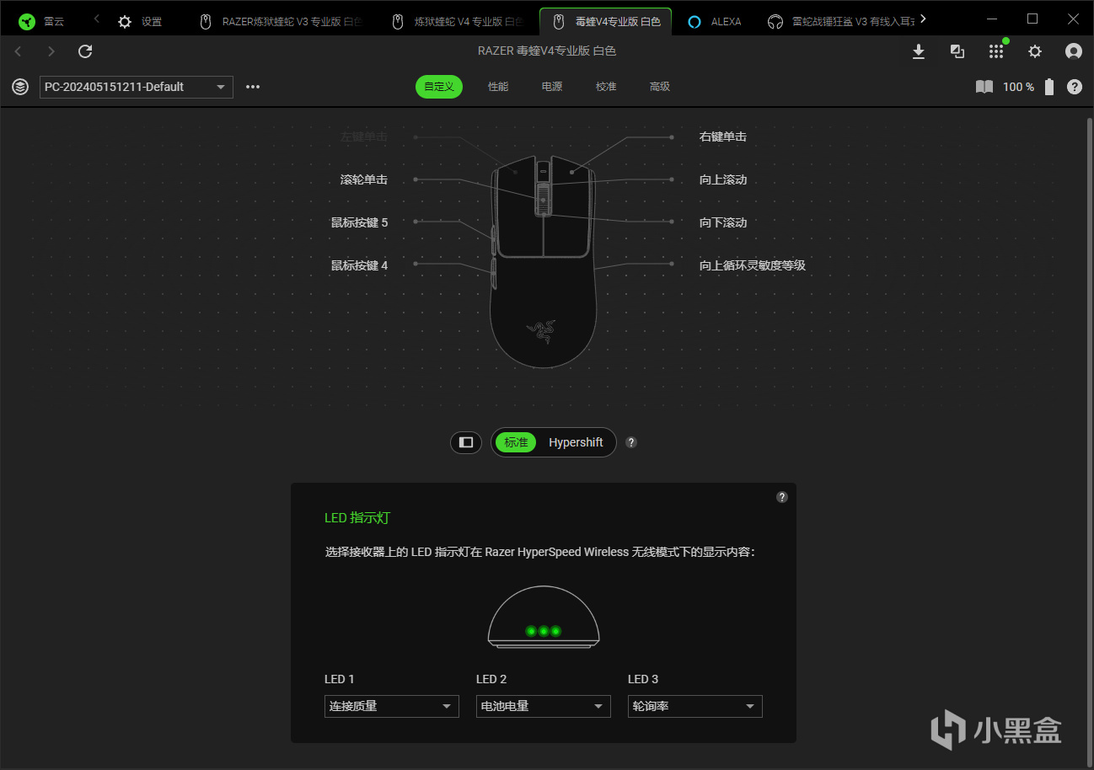Open the 设置 tab
This screenshot has width=1094, height=770.
[x=140, y=22]
